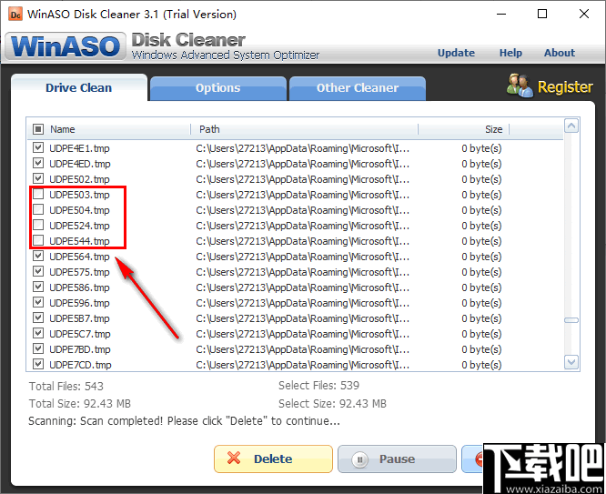The width and height of the screenshot is (606, 494).
Task: Uncheck the UDPE7BD.tmp checkbox
Action: click(x=38, y=348)
